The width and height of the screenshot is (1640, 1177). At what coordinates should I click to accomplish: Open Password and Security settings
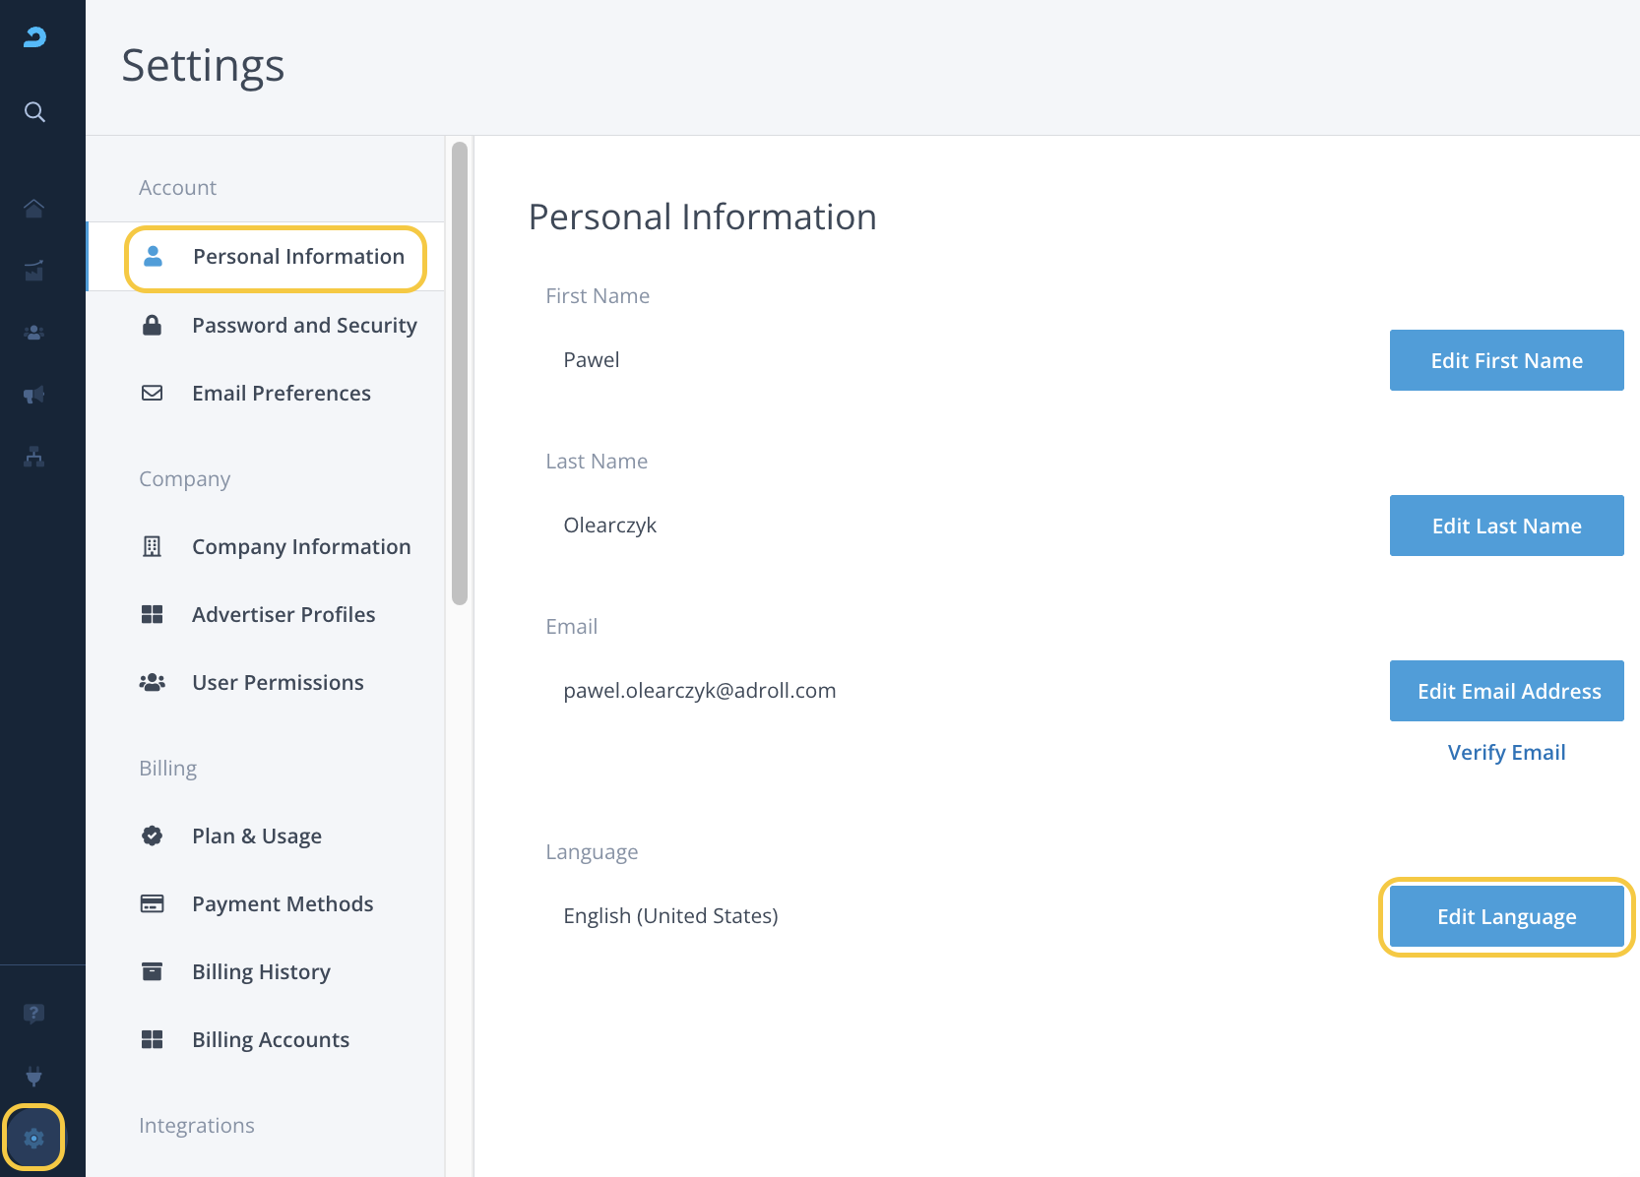coord(303,326)
